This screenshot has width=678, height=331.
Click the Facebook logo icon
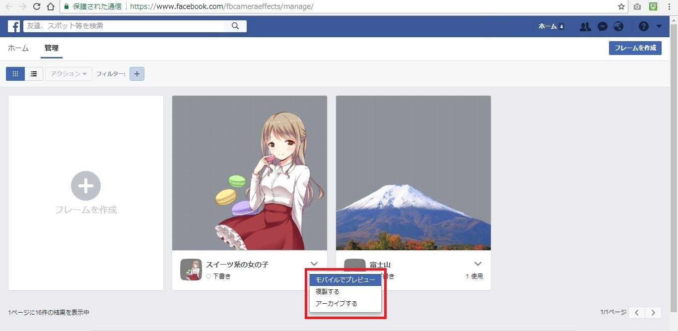pos(14,26)
